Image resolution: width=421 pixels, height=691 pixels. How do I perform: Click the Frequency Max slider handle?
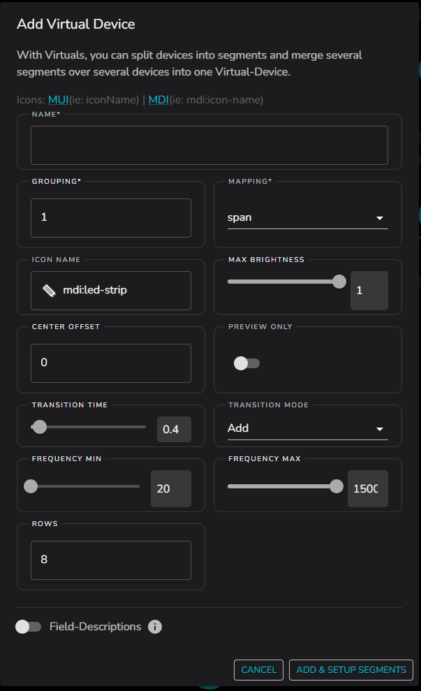click(337, 486)
